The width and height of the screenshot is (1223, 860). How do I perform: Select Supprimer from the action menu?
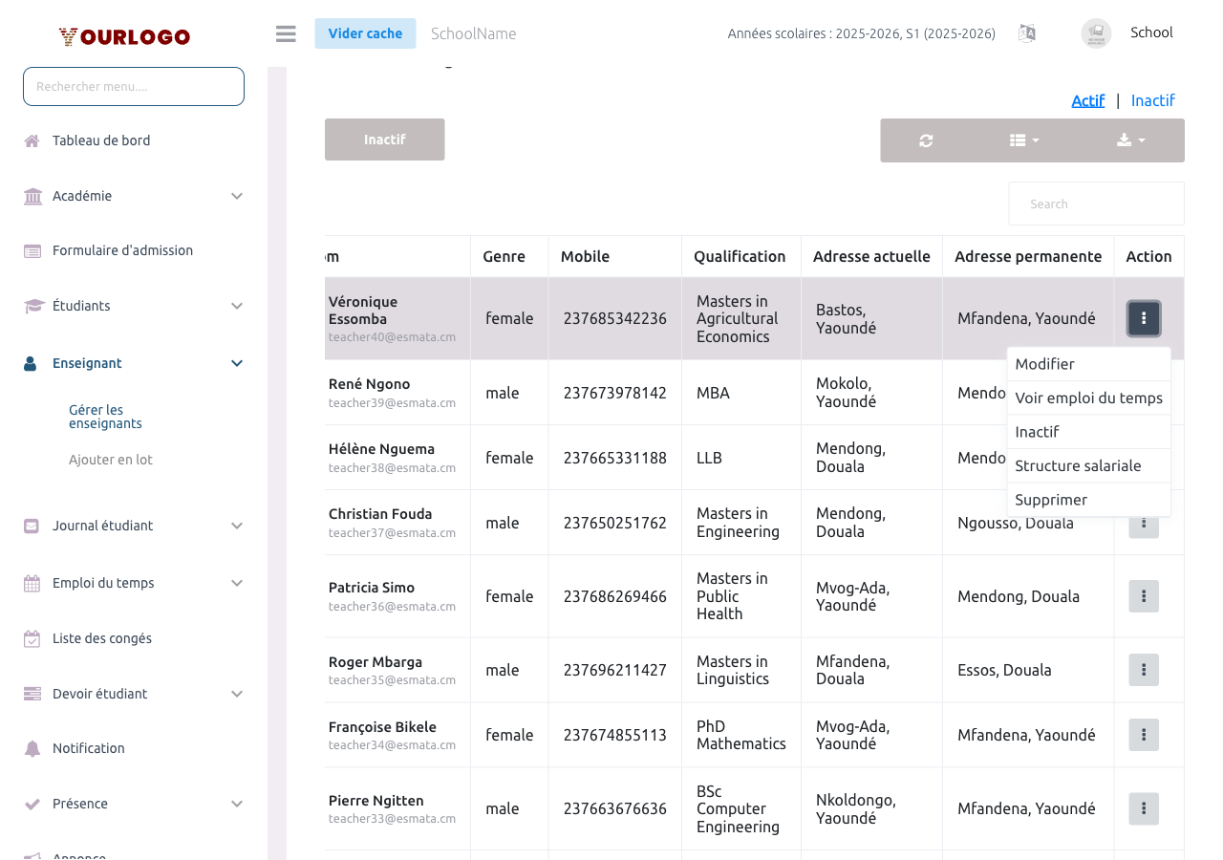tap(1051, 500)
